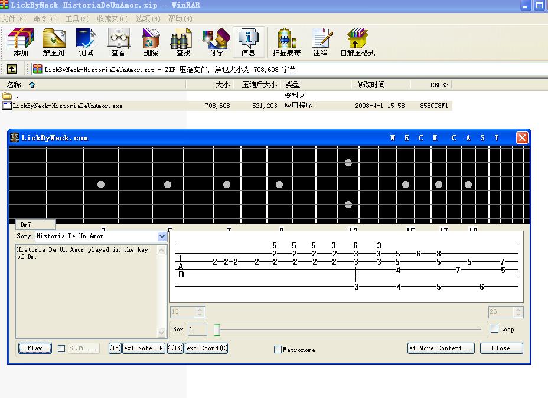Toggle the Loop checkbox
The width and height of the screenshot is (548, 398).
tap(494, 328)
